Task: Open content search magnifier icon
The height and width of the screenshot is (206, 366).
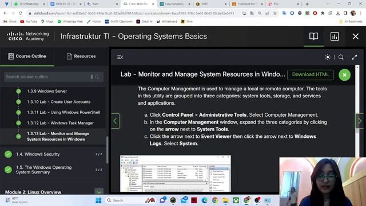Action: pyautogui.click(x=341, y=57)
